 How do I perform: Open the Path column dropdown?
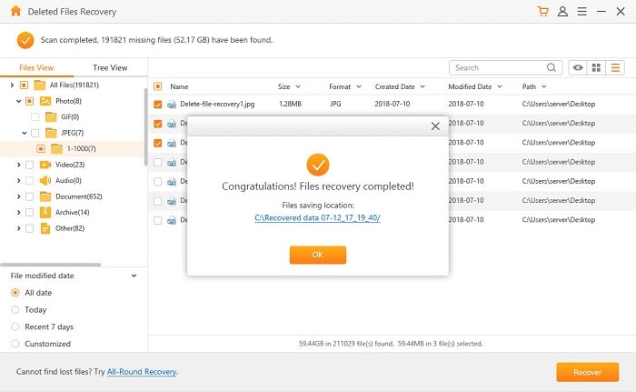point(544,86)
